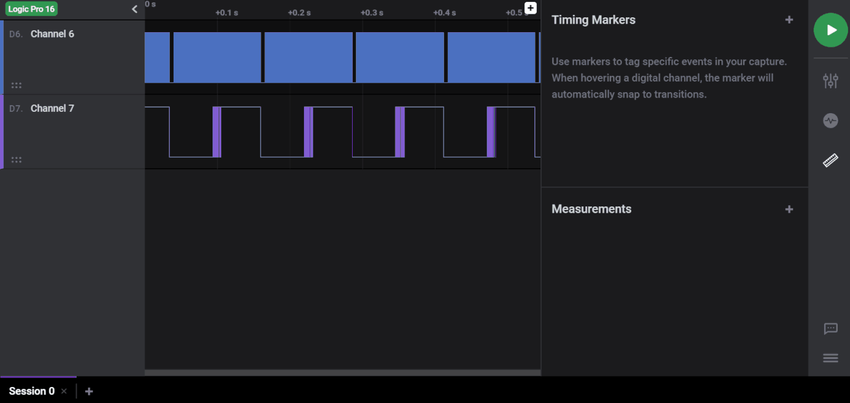Add a new Measurement with the plus
850x403 pixels.
coord(789,209)
